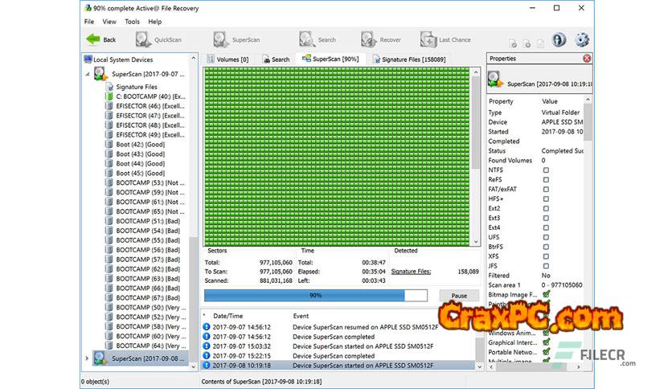Click event log scroll down arrow

click(480, 366)
